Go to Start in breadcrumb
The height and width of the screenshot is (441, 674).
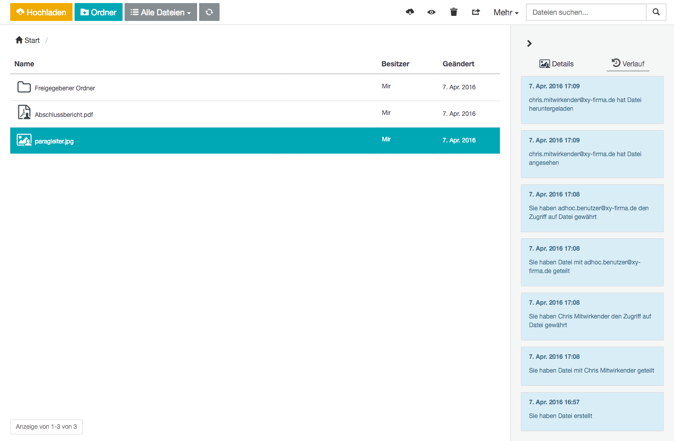point(28,40)
